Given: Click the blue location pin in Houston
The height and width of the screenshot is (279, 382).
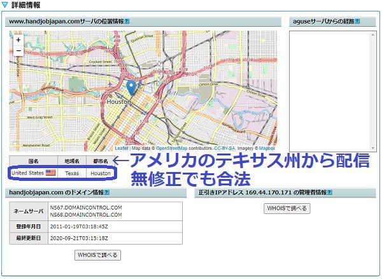Looking at the screenshot, I should point(132,88).
